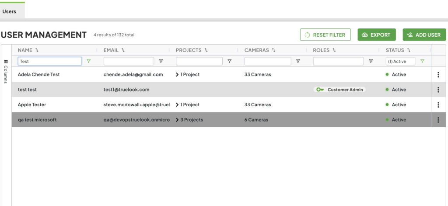Image resolution: width=448 pixels, height=206 pixels.
Task: Expand the 1 Project of Adela Chende Test
Action: 178,75
